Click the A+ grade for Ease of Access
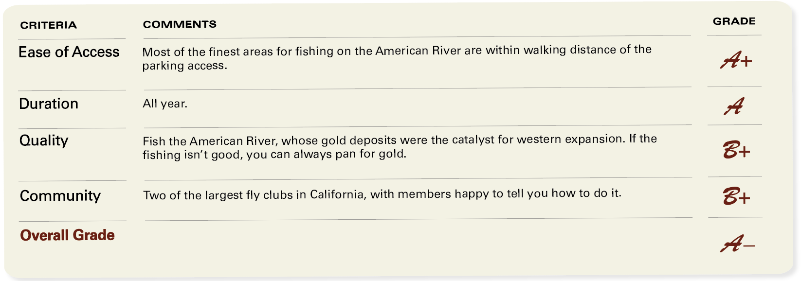The image size is (801, 281). 736,61
